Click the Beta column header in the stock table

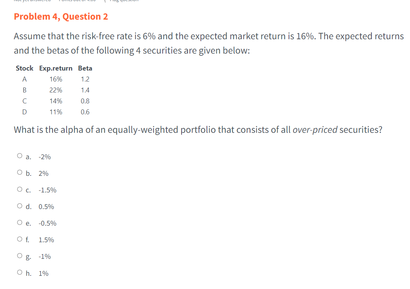85,68
